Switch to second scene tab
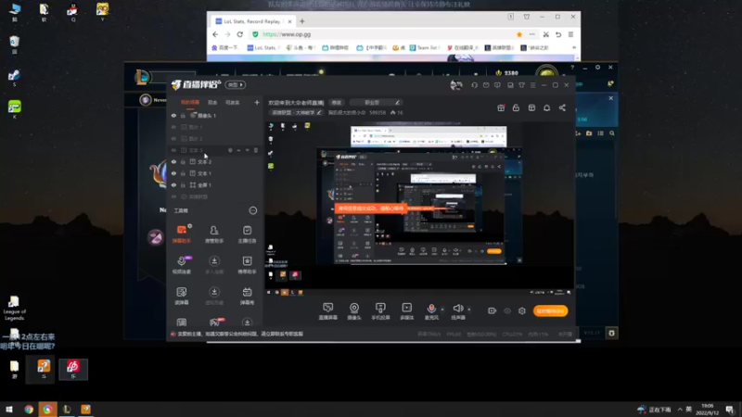The height and width of the screenshot is (417, 742). coord(212,102)
